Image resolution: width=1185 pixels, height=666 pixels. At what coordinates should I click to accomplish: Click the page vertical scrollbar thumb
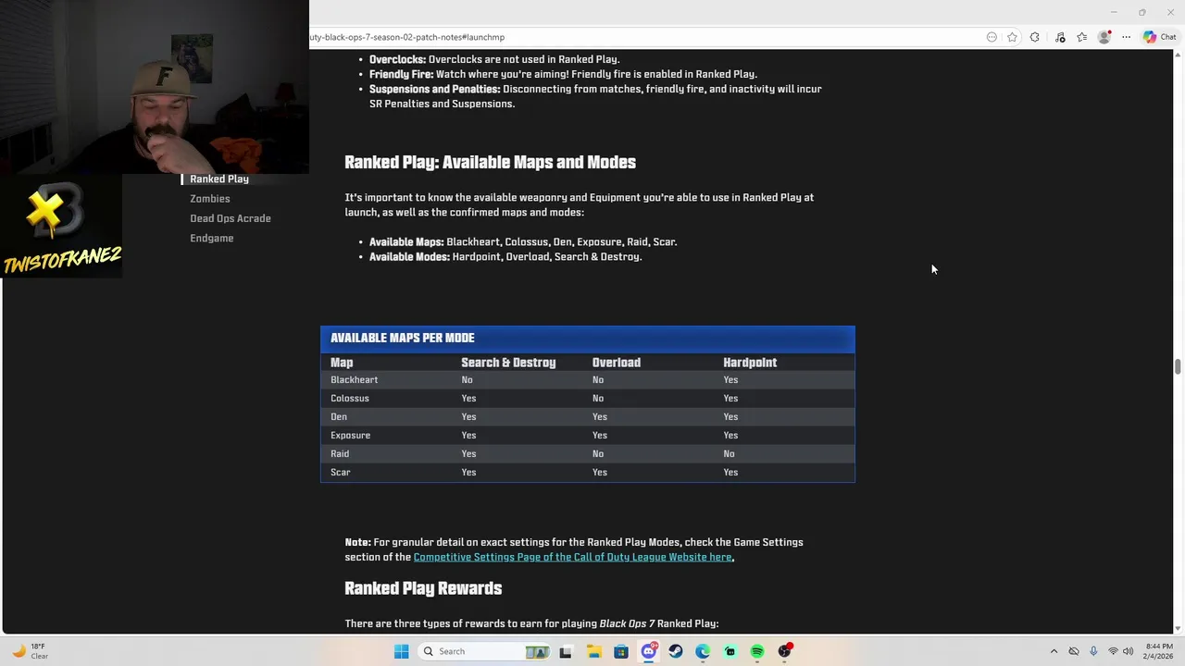[x=1178, y=366]
